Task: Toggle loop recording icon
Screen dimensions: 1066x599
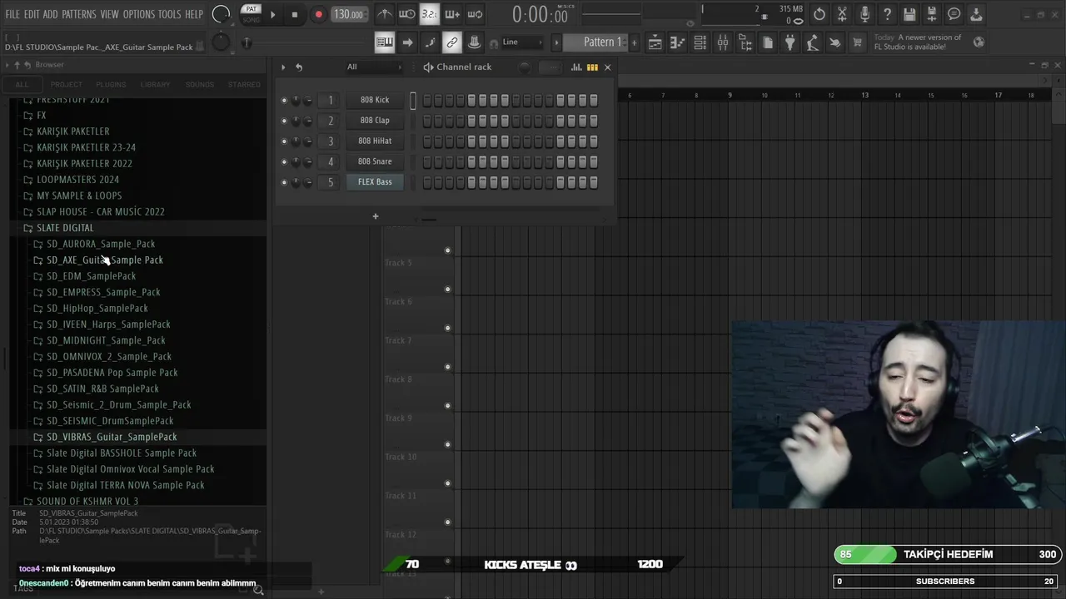Action: pyautogui.click(x=475, y=14)
